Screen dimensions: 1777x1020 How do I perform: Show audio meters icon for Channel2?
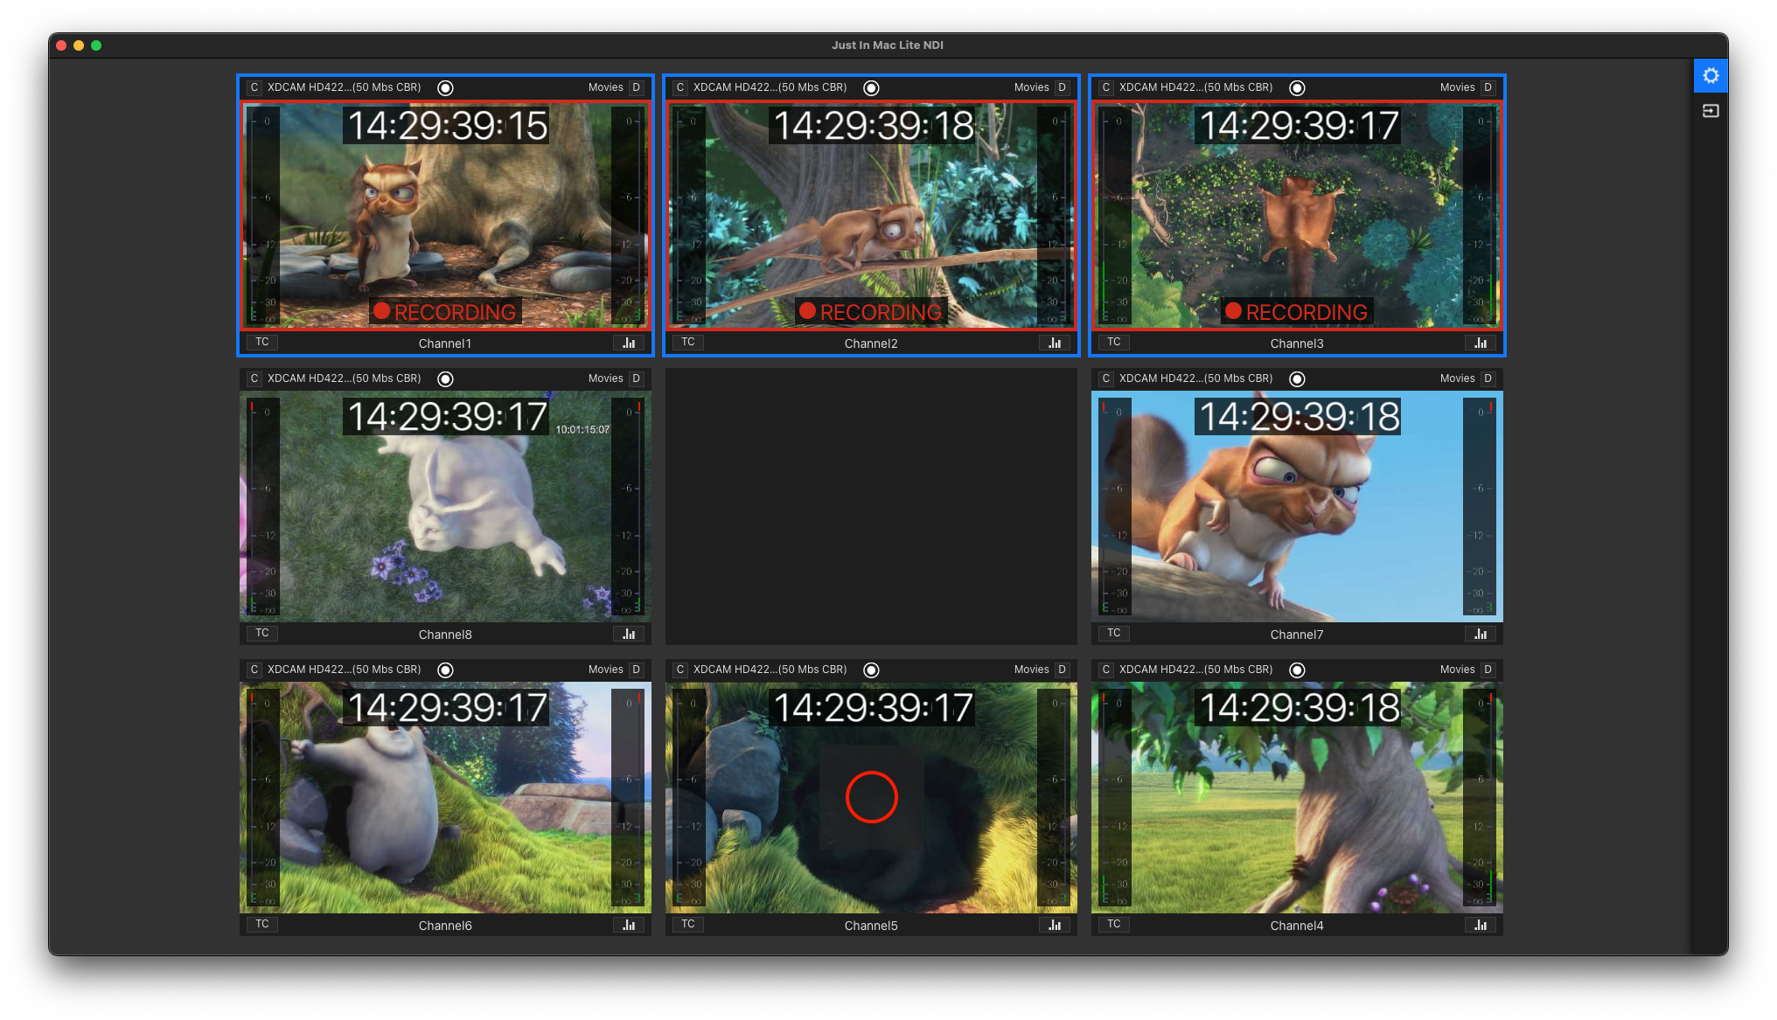point(1055,343)
